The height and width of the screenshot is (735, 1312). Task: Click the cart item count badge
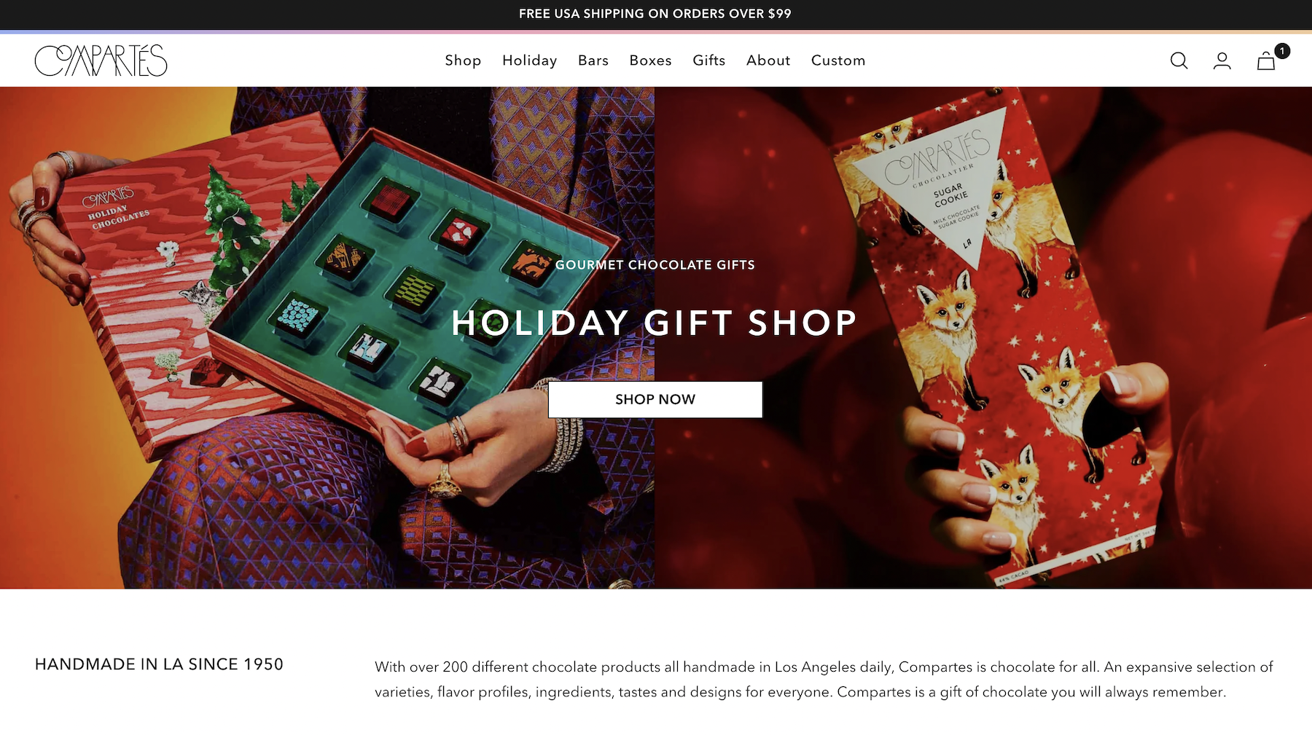coord(1282,51)
